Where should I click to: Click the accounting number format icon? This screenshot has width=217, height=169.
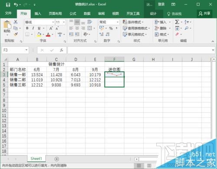pyautogui.click(x=102, y=28)
